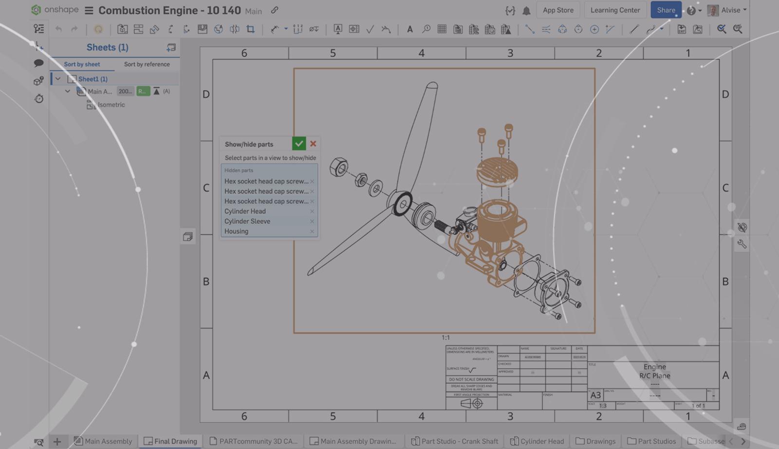Image resolution: width=779 pixels, height=449 pixels.
Task: Click the Add sheet icon
Action: coord(171,48)
